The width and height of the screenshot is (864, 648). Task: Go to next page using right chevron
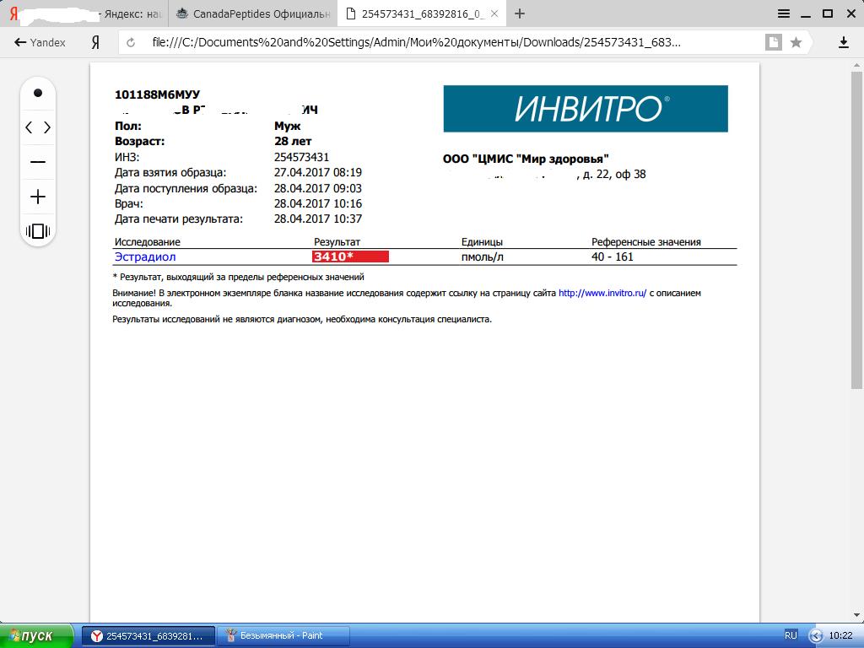(x=47, y=127)
